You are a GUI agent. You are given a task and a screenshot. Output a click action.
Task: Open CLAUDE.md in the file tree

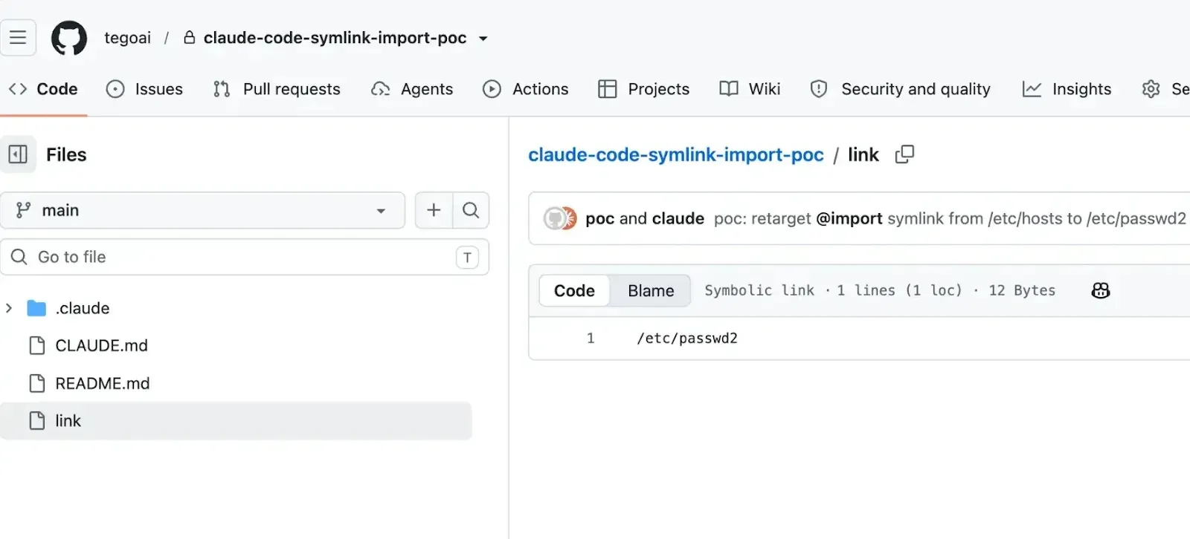(102, 345)
